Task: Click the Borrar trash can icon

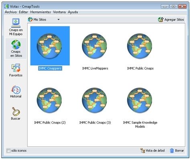Action: pyautogui.click(x=172, y=151)
